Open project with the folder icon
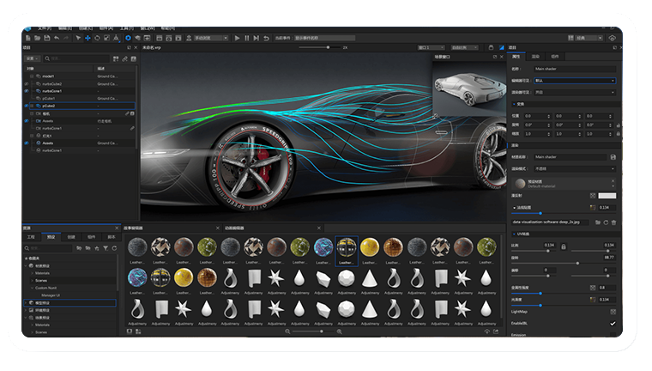652x371 pixels. tap(38, 38)
